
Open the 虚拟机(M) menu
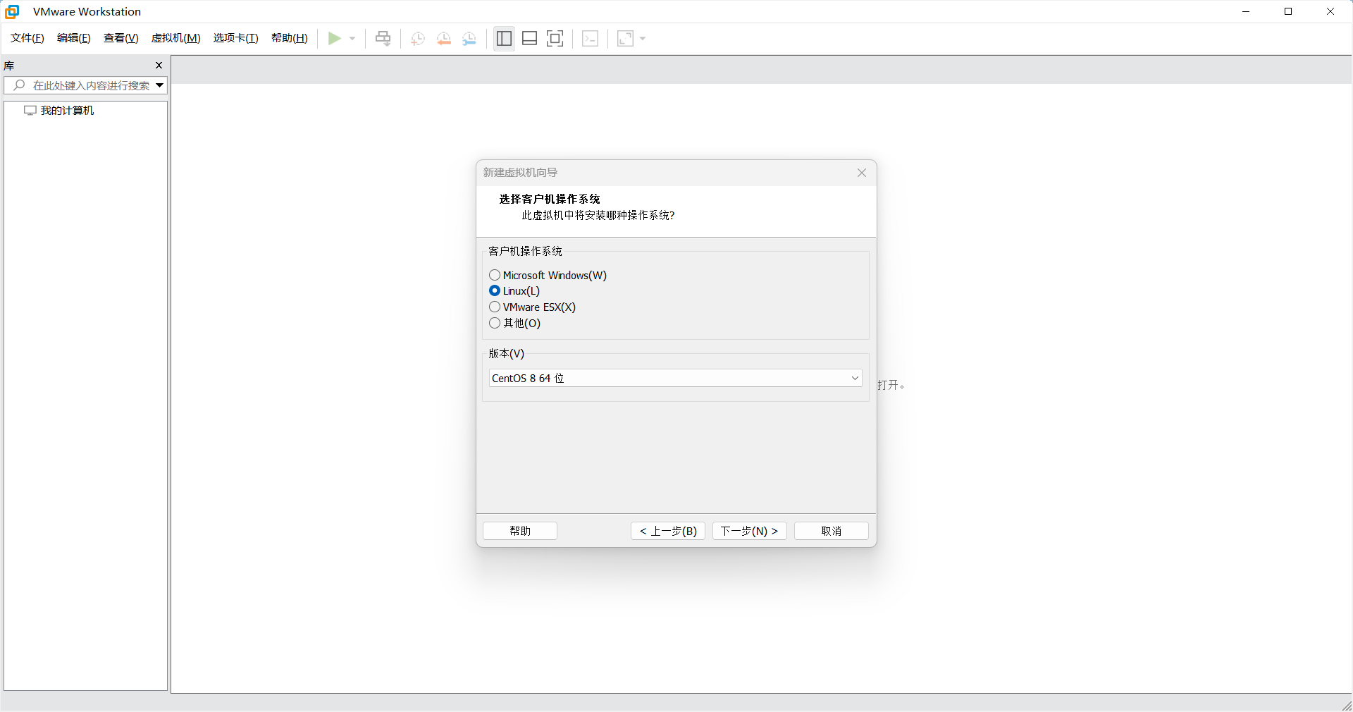click(x=176, y=38)
